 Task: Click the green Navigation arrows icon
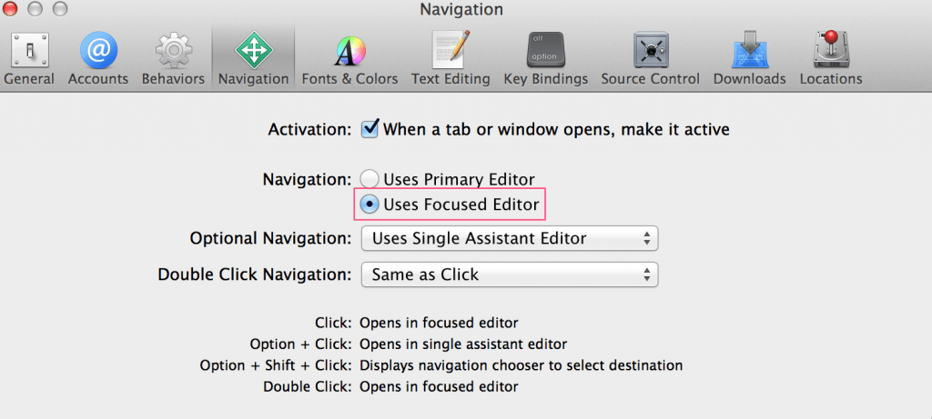254,51
